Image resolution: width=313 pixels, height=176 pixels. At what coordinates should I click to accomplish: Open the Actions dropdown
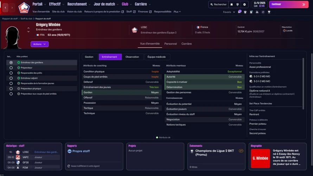[39, 44]
